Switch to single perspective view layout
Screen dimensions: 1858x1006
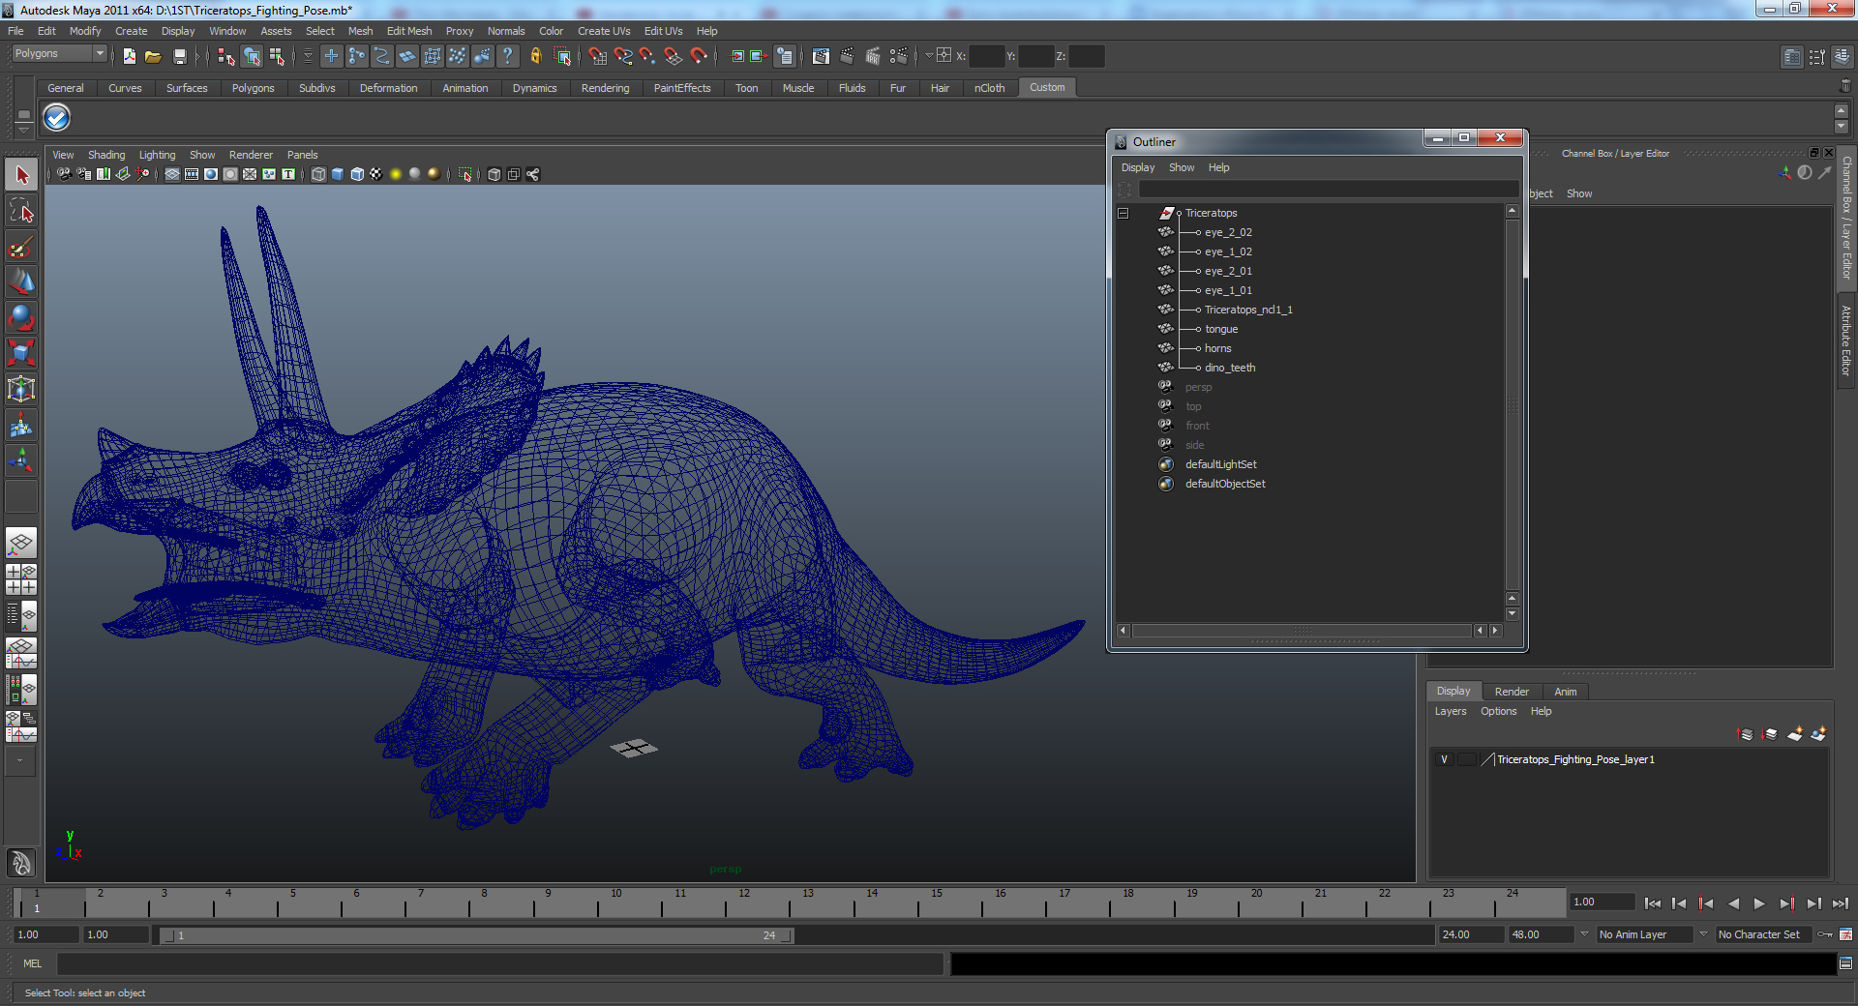[21, 543]
